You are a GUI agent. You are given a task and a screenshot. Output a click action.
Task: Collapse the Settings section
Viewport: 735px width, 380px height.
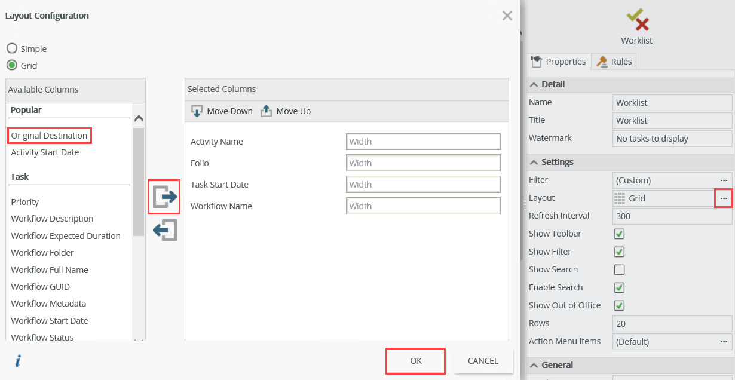[534, 162]
